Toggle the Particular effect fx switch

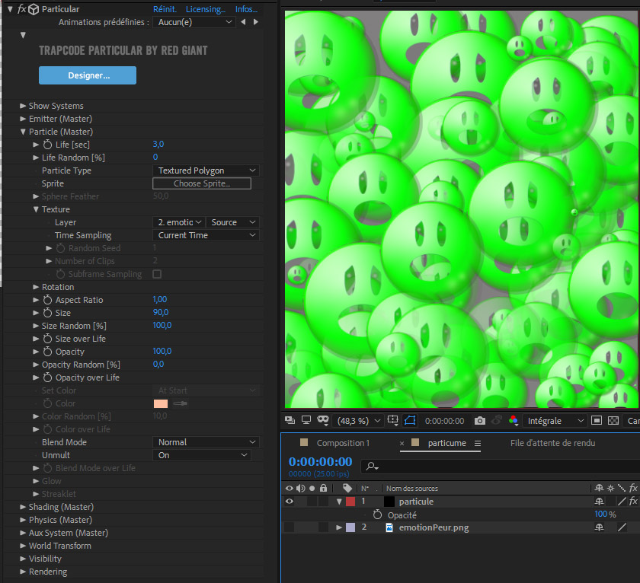21,9
